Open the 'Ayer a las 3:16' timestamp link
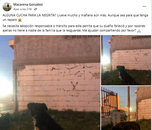This screenshot has height=130, width=152. (23, 9)
